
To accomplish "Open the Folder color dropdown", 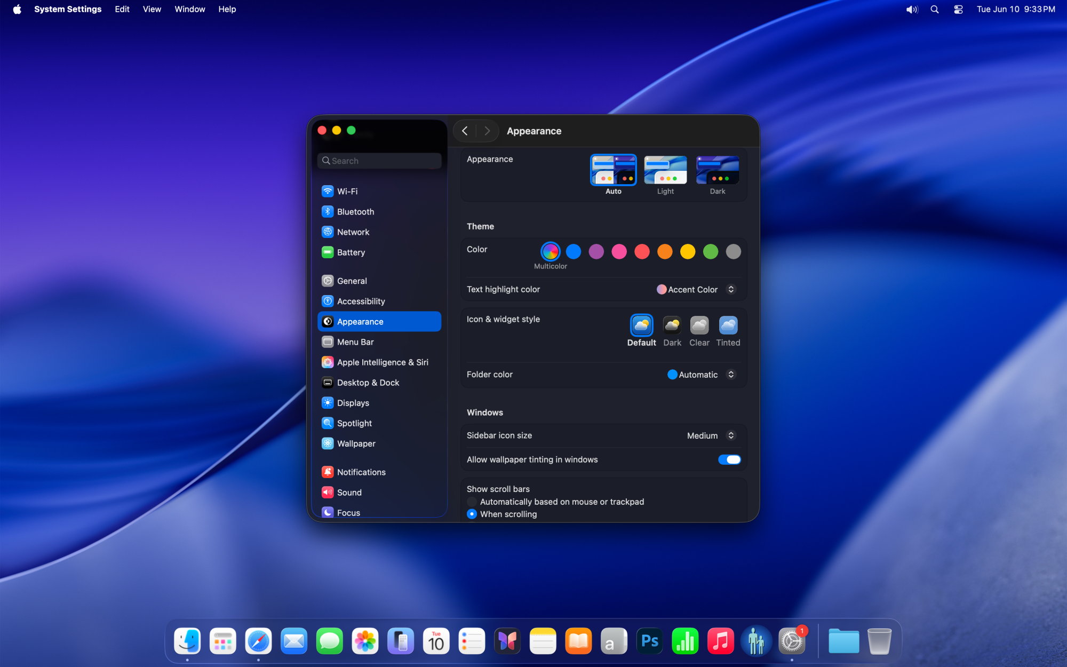I will pyautogui.click(x=702, y=375).
